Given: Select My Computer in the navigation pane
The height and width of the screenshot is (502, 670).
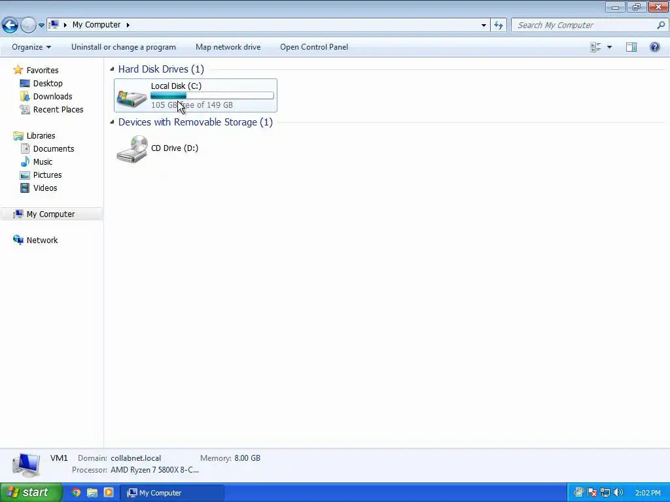Looking at the screenshot, I should pyautogui.click(x=50, y=214).
